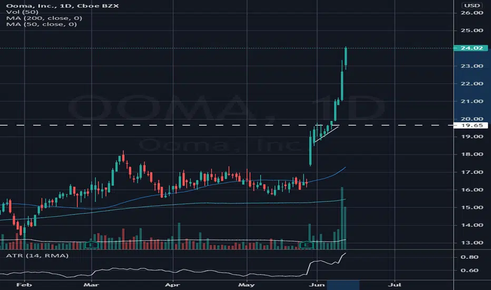Click the 0.60 ATR scale label
This screenshot has width=491, height=290.
coord(469,270)
